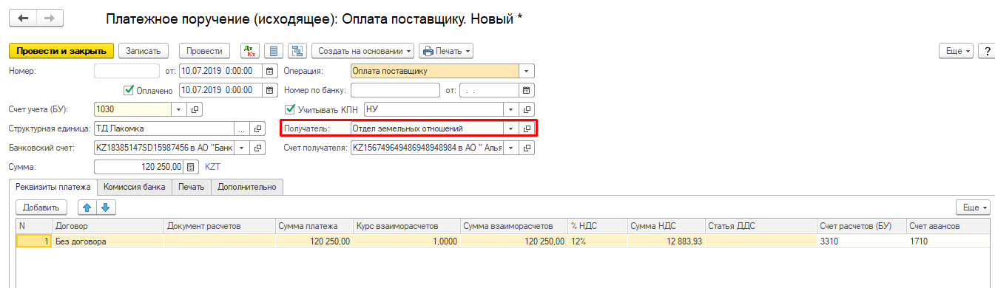
Task: Disable the Учитывать КПН checkbox
Action: click(x=290, y=109)
